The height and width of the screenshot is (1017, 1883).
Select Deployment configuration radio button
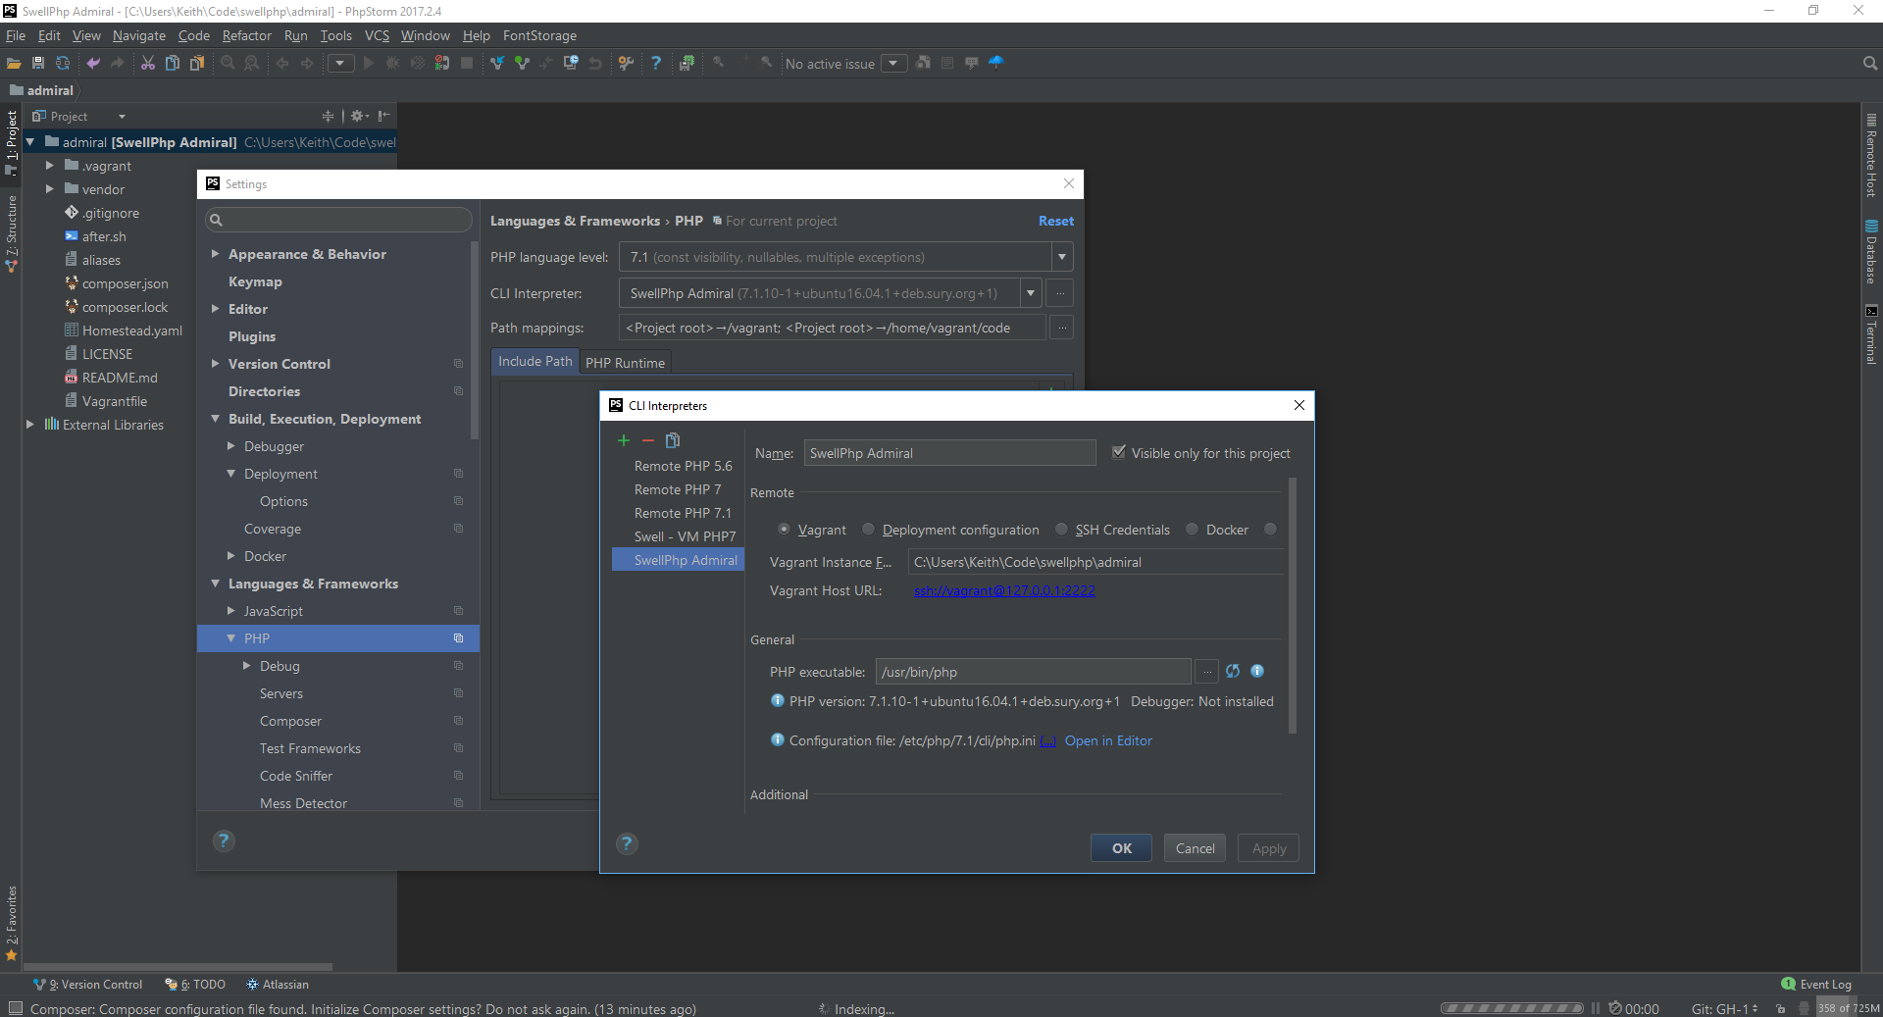[x=868, y=530]
